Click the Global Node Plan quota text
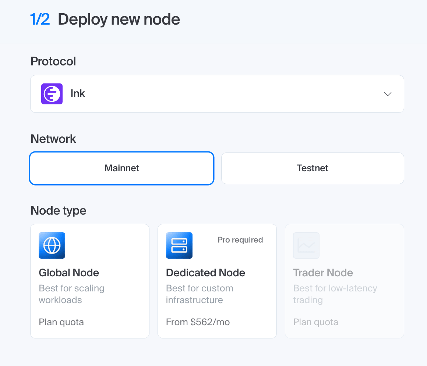This screenshot has height=366, width=427. click(61, 322)
